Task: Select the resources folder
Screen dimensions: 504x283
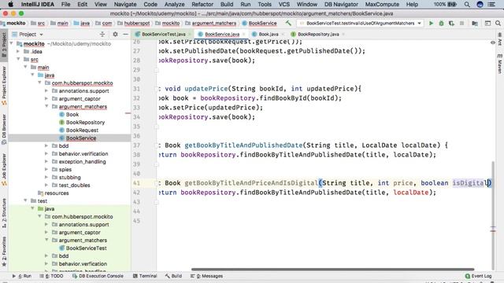Action: 56,193
